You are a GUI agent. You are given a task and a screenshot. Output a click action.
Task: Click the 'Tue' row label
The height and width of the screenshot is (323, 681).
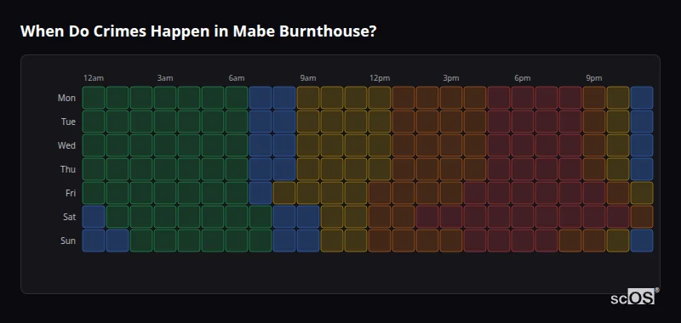tap(68, 122)
